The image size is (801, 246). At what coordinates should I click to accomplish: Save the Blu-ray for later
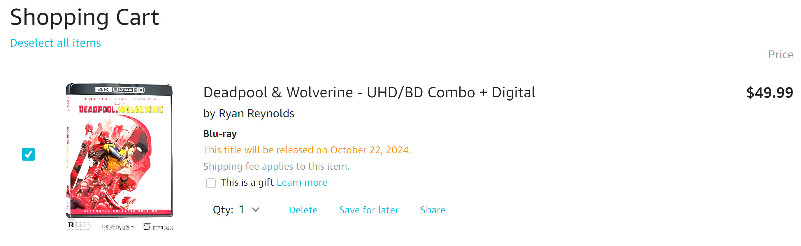click(x=368, y=210)
